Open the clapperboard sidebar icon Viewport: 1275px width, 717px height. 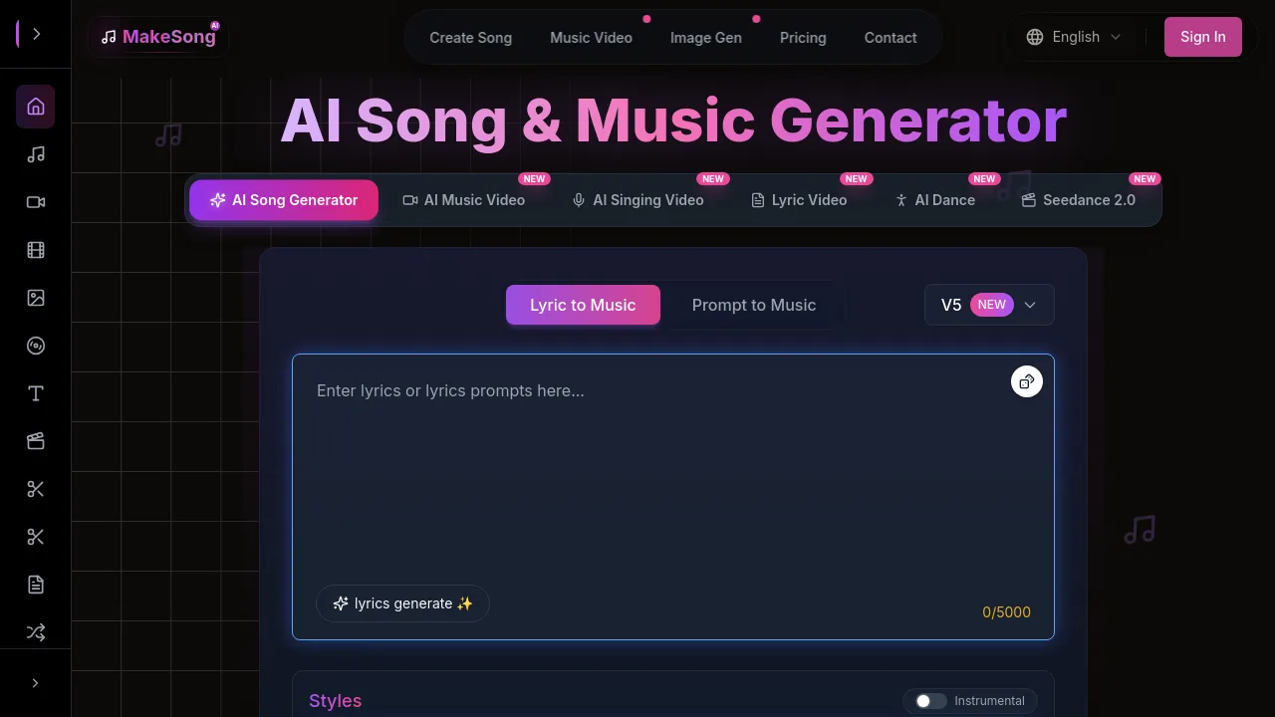click(35, 441)
